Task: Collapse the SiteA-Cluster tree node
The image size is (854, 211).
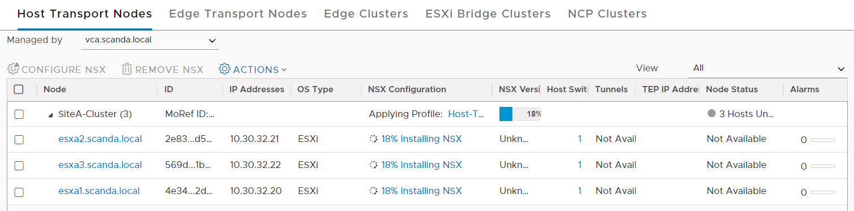Action: point(51,114)
